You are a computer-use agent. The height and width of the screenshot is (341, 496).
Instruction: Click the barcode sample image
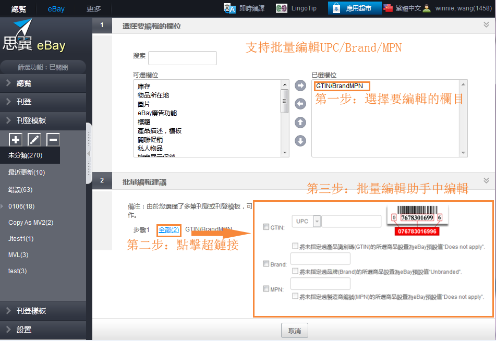click(x=417, y=220)
